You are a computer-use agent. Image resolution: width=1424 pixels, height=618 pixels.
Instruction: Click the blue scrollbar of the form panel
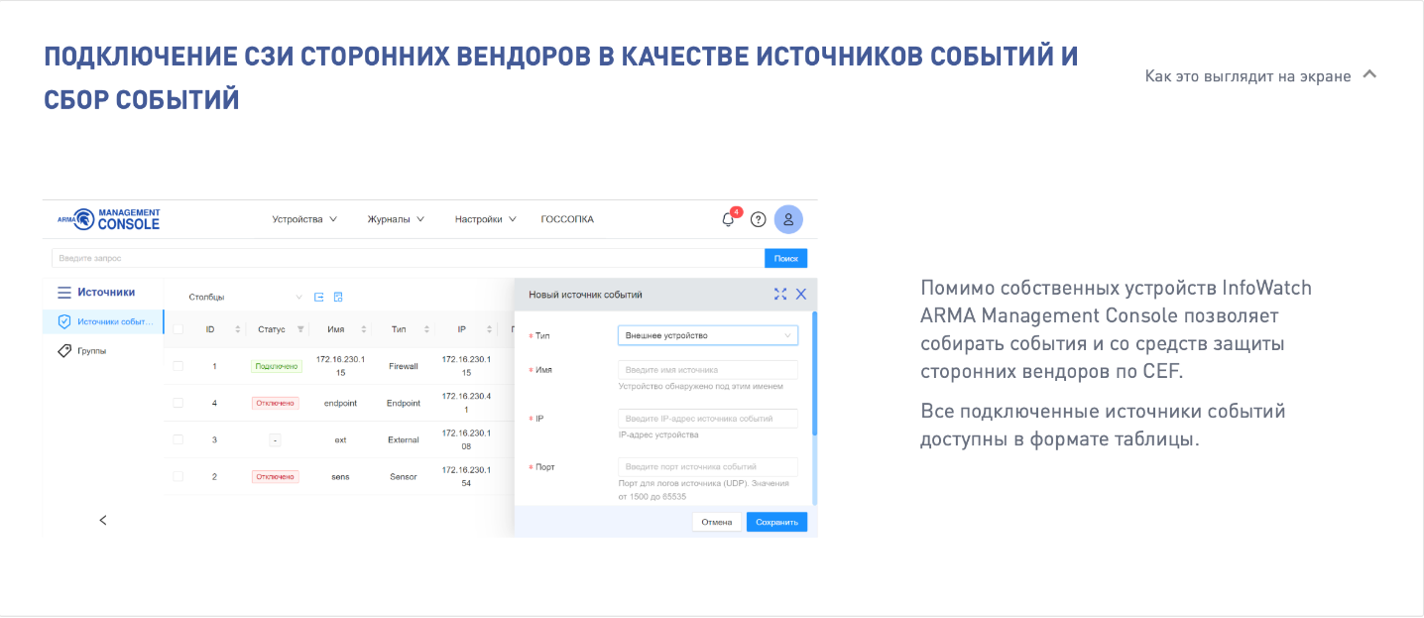point(815,373)
